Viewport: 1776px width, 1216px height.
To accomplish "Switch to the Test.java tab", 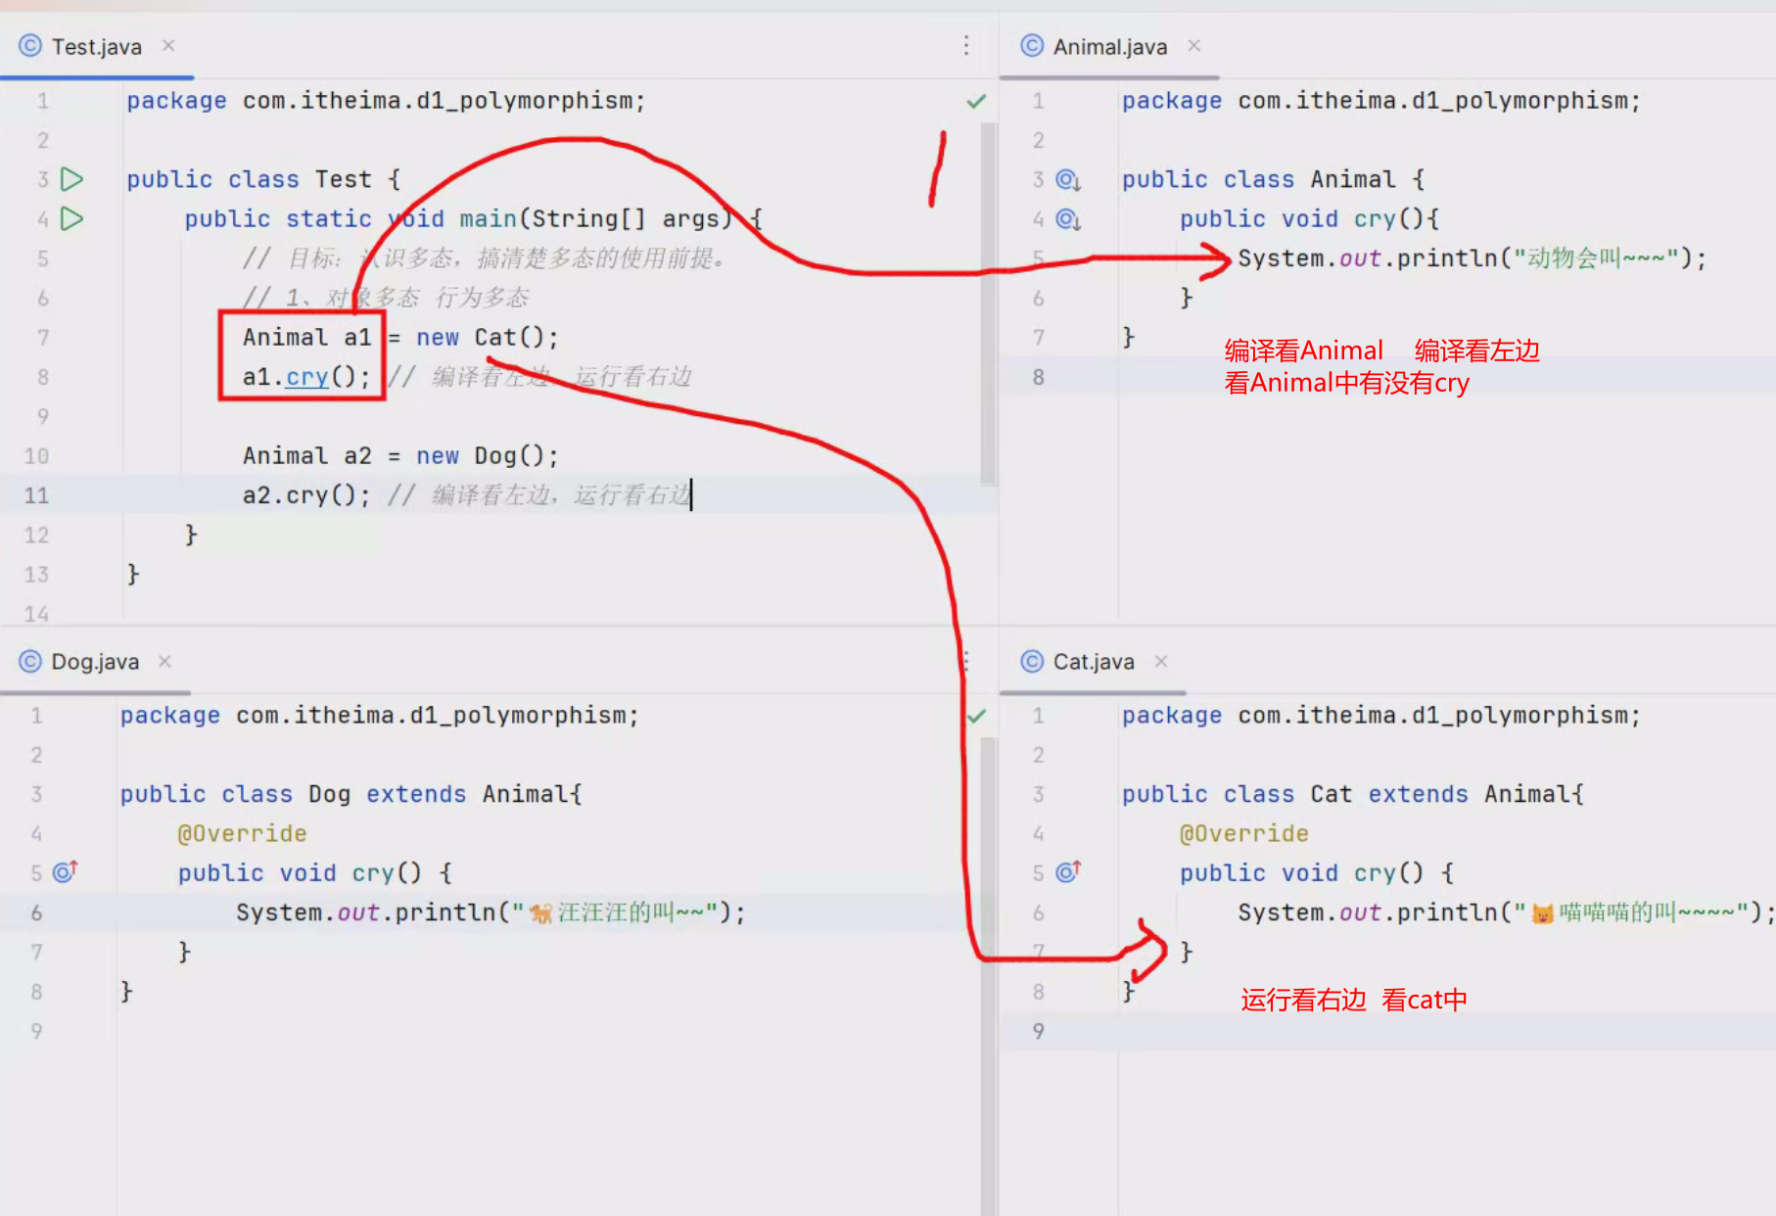I will 96,47.
